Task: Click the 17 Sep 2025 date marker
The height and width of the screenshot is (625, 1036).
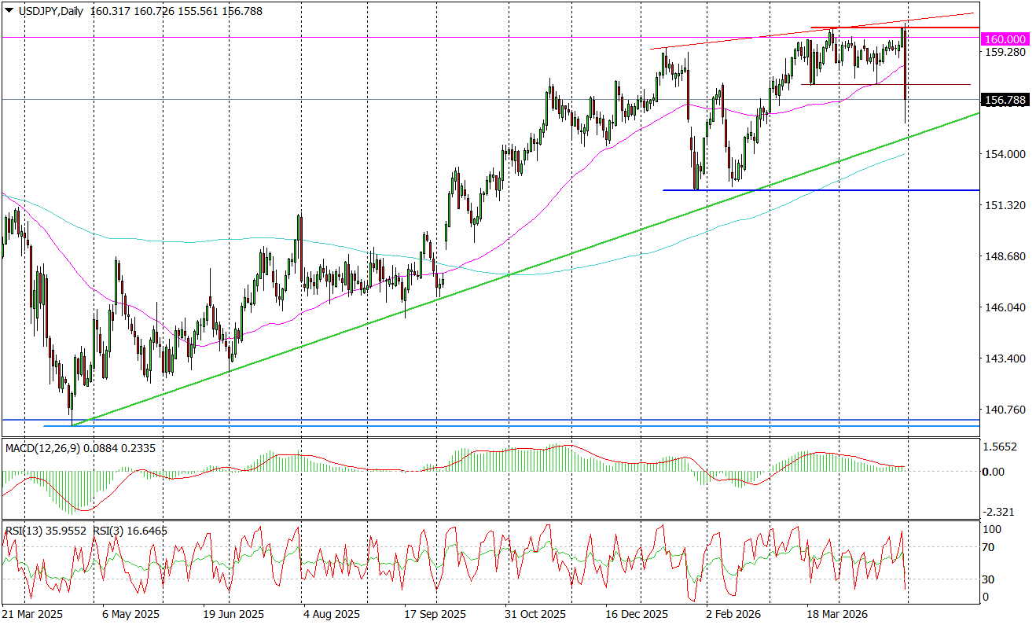Action: [x=435, y=613]
